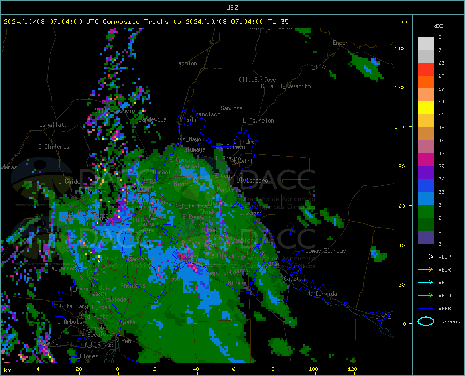
Task: Click the '120' tick on horizontal km axis
Action: coord(352,369)
